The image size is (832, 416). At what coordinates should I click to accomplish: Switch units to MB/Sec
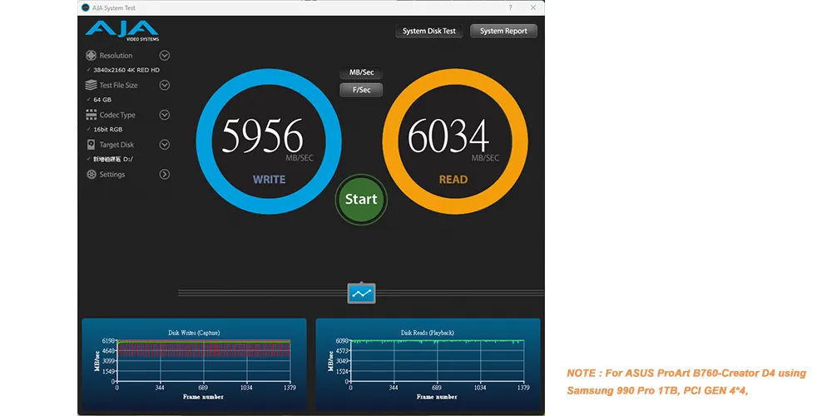(361, 73)
